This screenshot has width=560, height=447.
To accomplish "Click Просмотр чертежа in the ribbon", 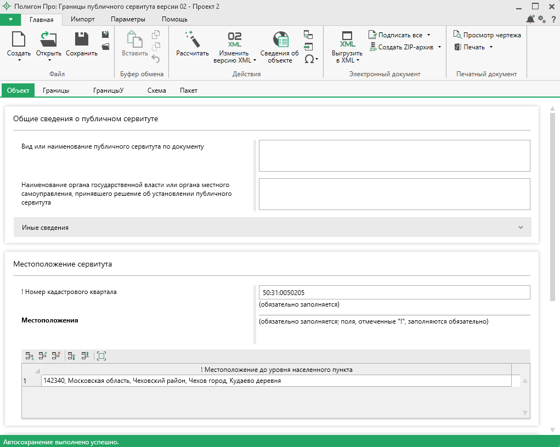I will point(487,35).
